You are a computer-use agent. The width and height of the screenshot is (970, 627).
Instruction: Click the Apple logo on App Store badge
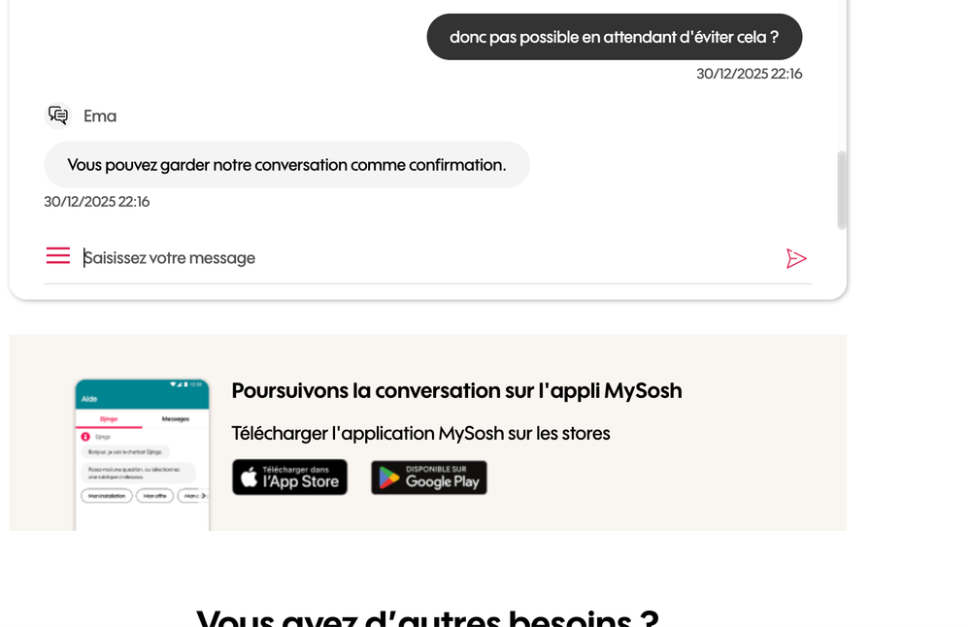click(250, 478)
